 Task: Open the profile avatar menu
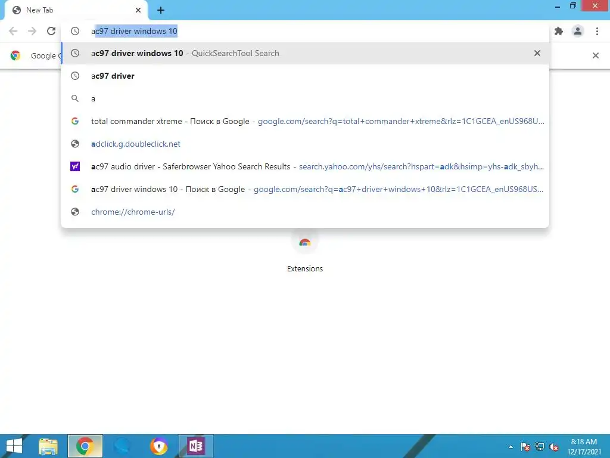click(x=578, y=31)
